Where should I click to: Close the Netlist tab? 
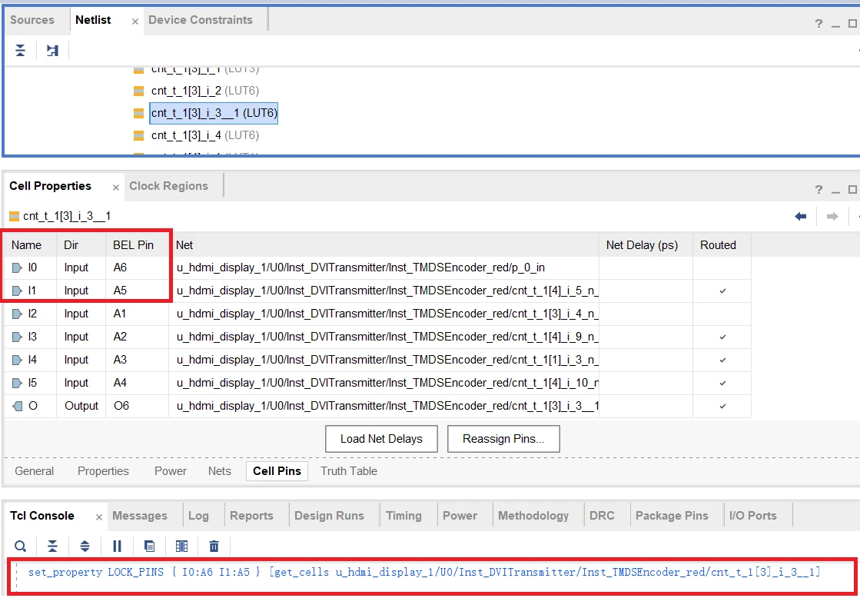pyautogui.click(x=135, y=22)
